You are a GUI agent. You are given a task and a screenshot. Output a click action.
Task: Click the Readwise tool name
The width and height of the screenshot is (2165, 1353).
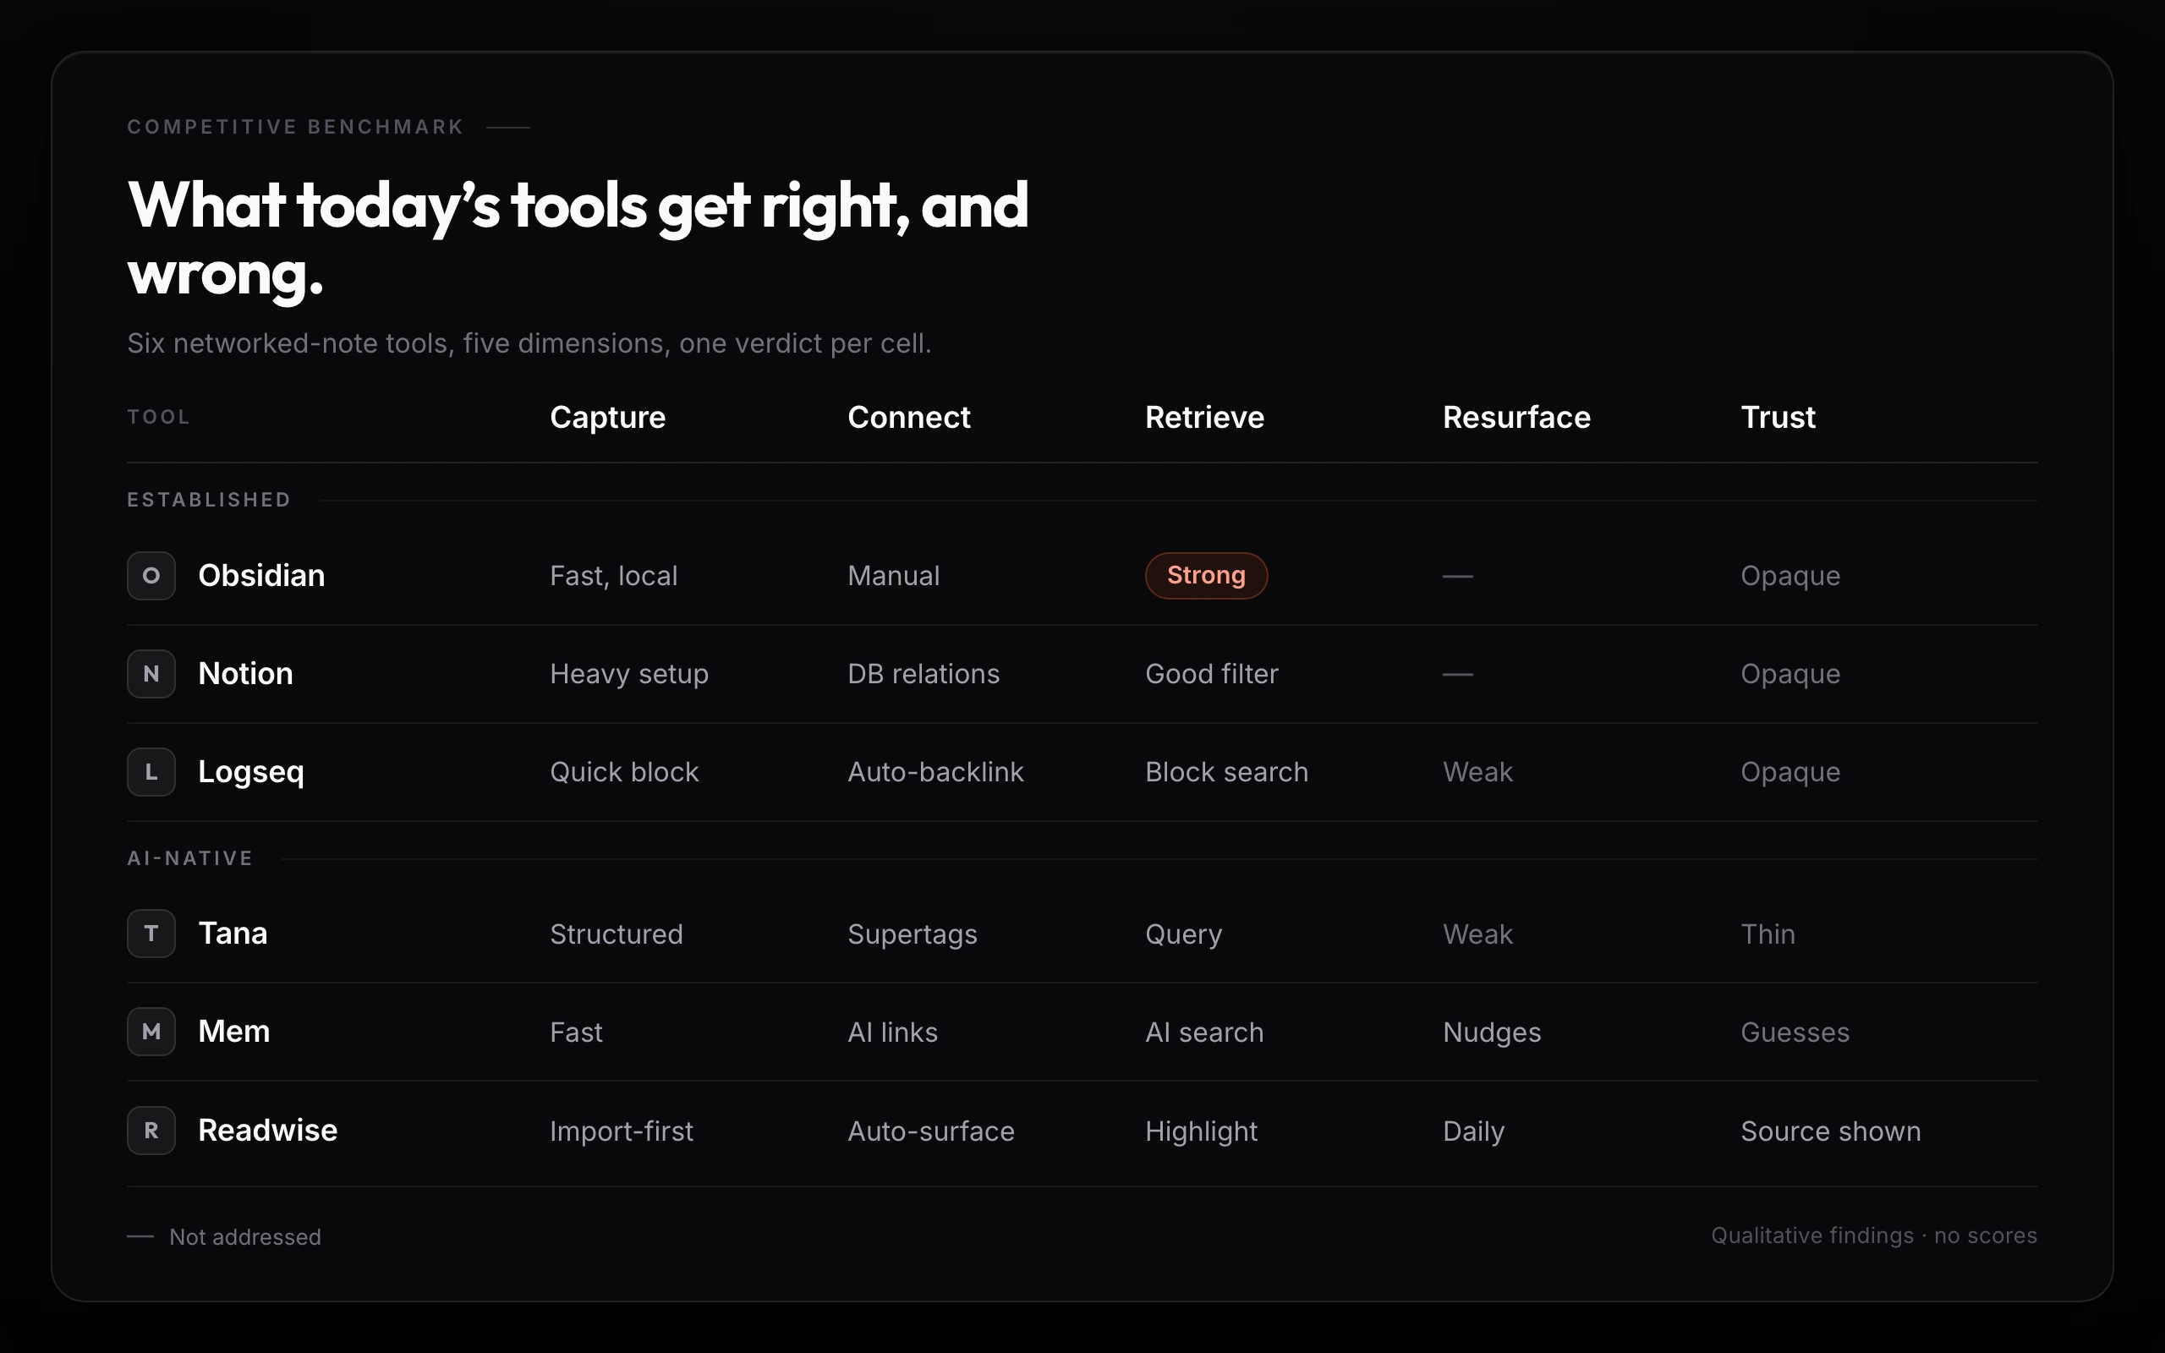(267, 1131)
